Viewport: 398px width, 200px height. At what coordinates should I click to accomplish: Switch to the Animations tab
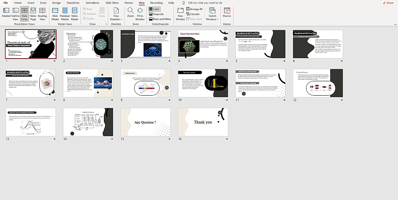pos(92,3)
